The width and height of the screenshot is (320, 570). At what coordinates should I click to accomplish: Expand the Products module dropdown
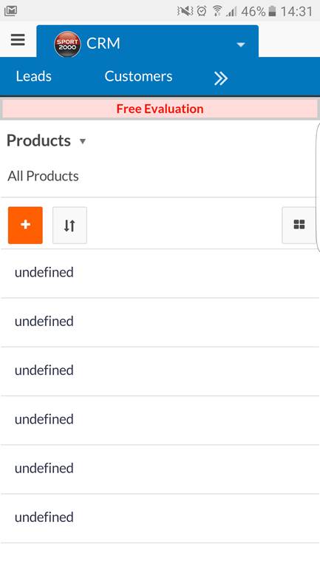click(x=83, y=141)
